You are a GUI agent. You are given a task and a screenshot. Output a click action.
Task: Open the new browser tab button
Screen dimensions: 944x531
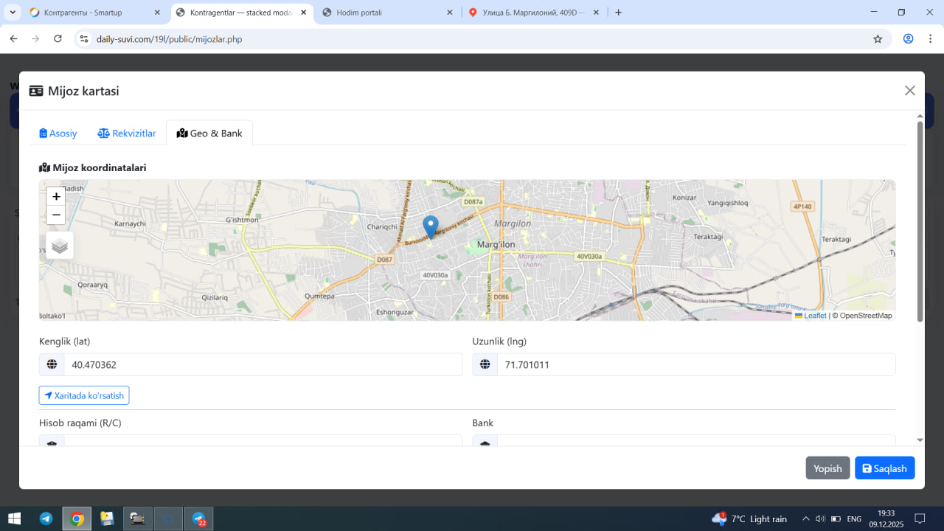click(x=618, y=13)
